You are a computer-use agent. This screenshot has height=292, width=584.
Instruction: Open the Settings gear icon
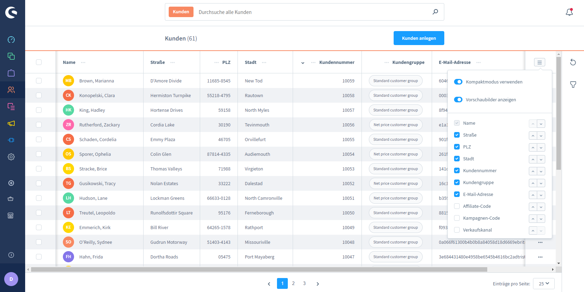[11, 157]
